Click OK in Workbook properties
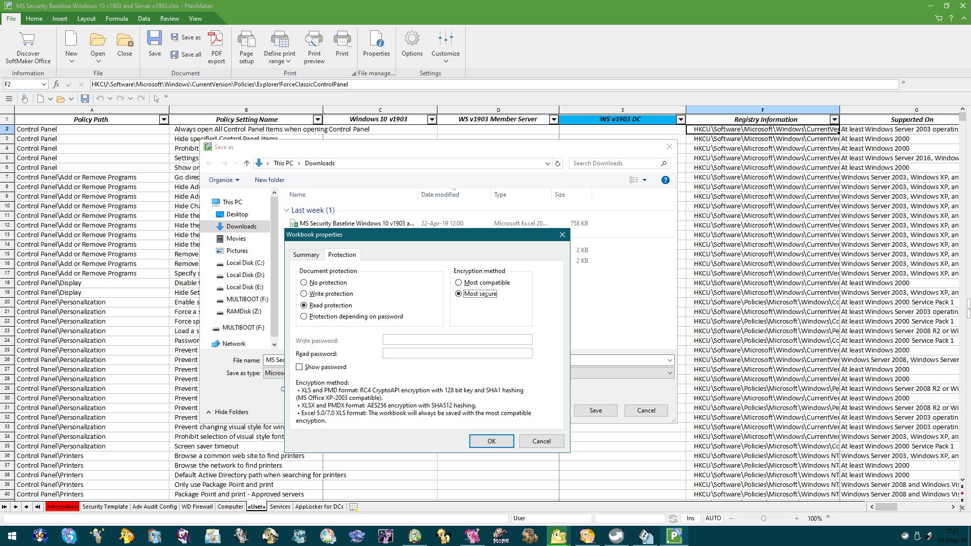971x546 pixels. click(x=491, y=441)
